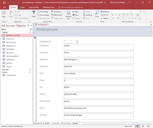153x128 pixels.
Task: Switch to the Database Tools tab
Action: tap(48, 7)
